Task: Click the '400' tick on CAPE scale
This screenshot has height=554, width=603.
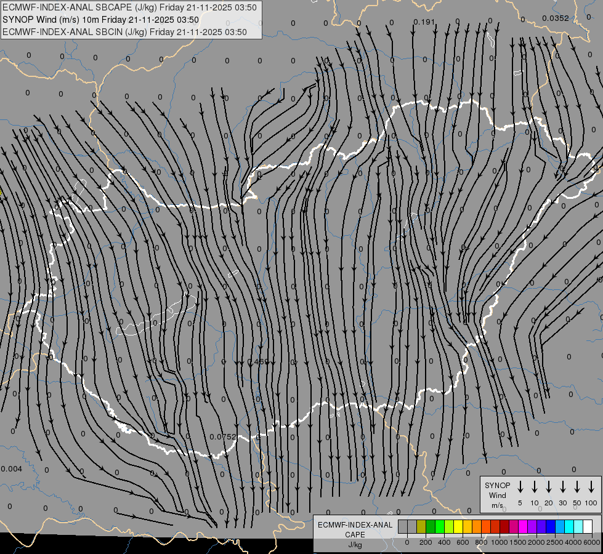Action: coord(444,542)
